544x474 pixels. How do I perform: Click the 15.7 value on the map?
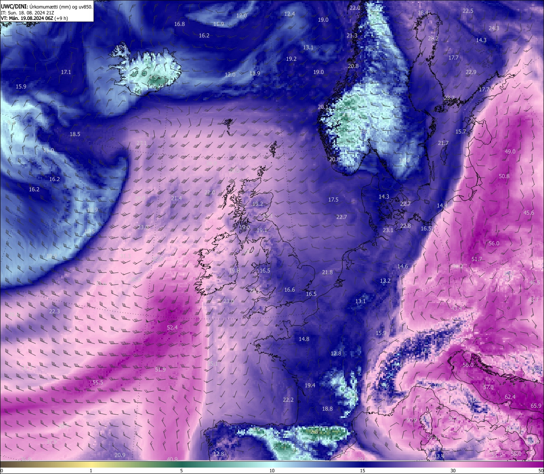[461, 132]
